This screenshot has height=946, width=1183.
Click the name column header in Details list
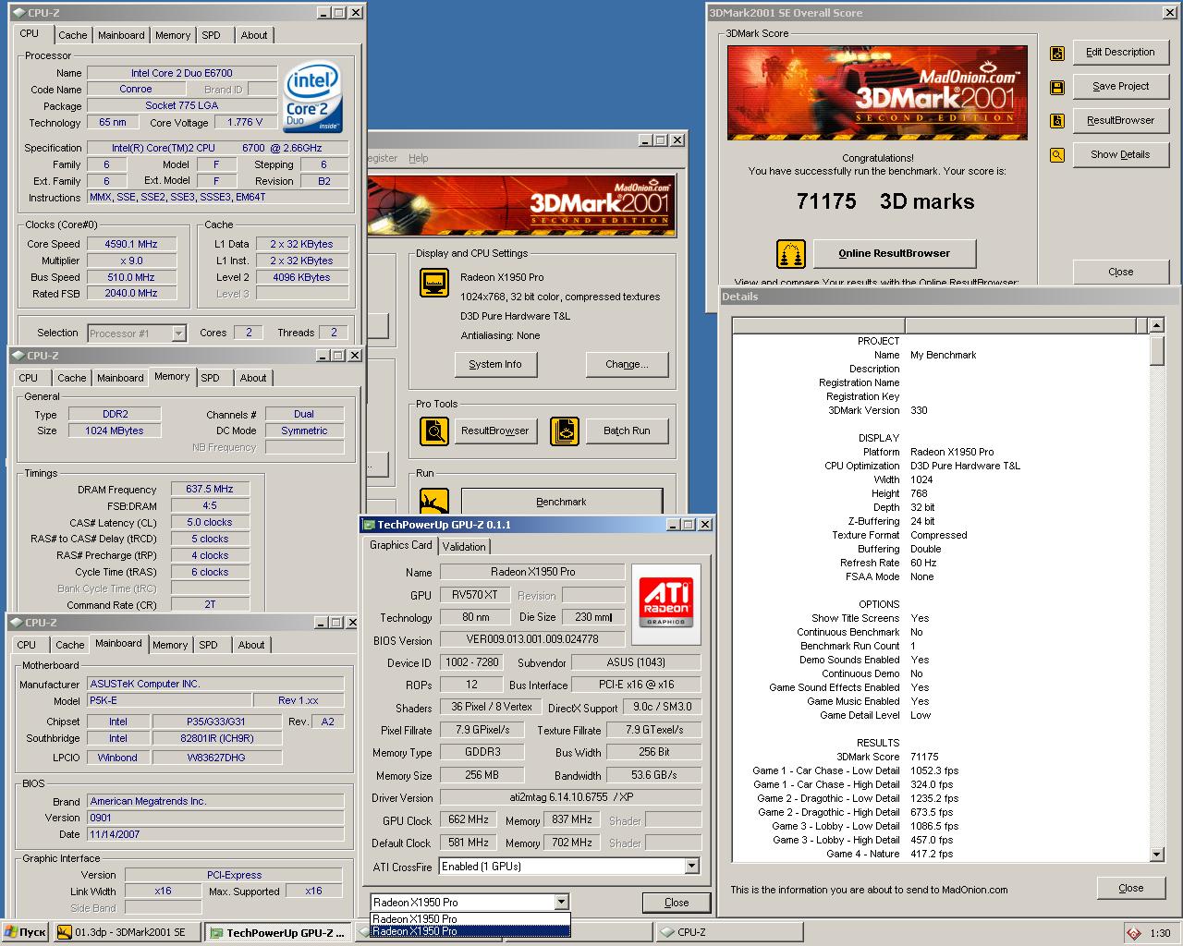point(818,325)
